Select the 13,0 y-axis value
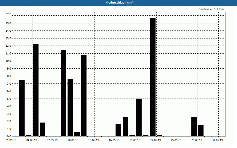Image resolution: width=237 pixels, height=148 pixels. pos(9,38)
